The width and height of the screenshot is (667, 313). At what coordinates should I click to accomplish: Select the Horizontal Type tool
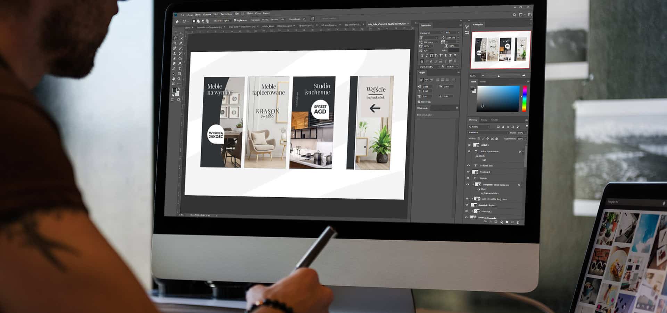click(x=180, y=69)
